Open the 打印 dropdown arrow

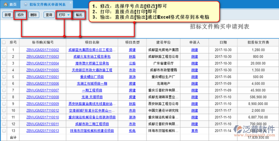click(x=68, y=15)
